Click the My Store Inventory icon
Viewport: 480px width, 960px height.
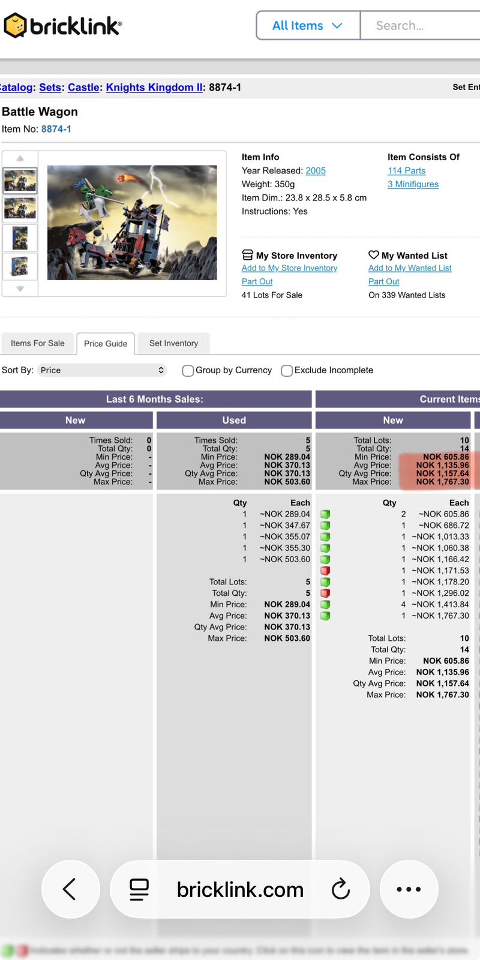pyautogui.click(x=247, y=255)
